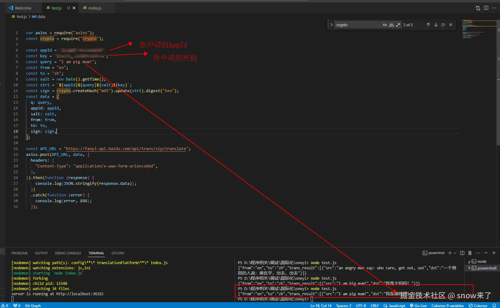Open the split editor right icon

(x=486, y=8)
